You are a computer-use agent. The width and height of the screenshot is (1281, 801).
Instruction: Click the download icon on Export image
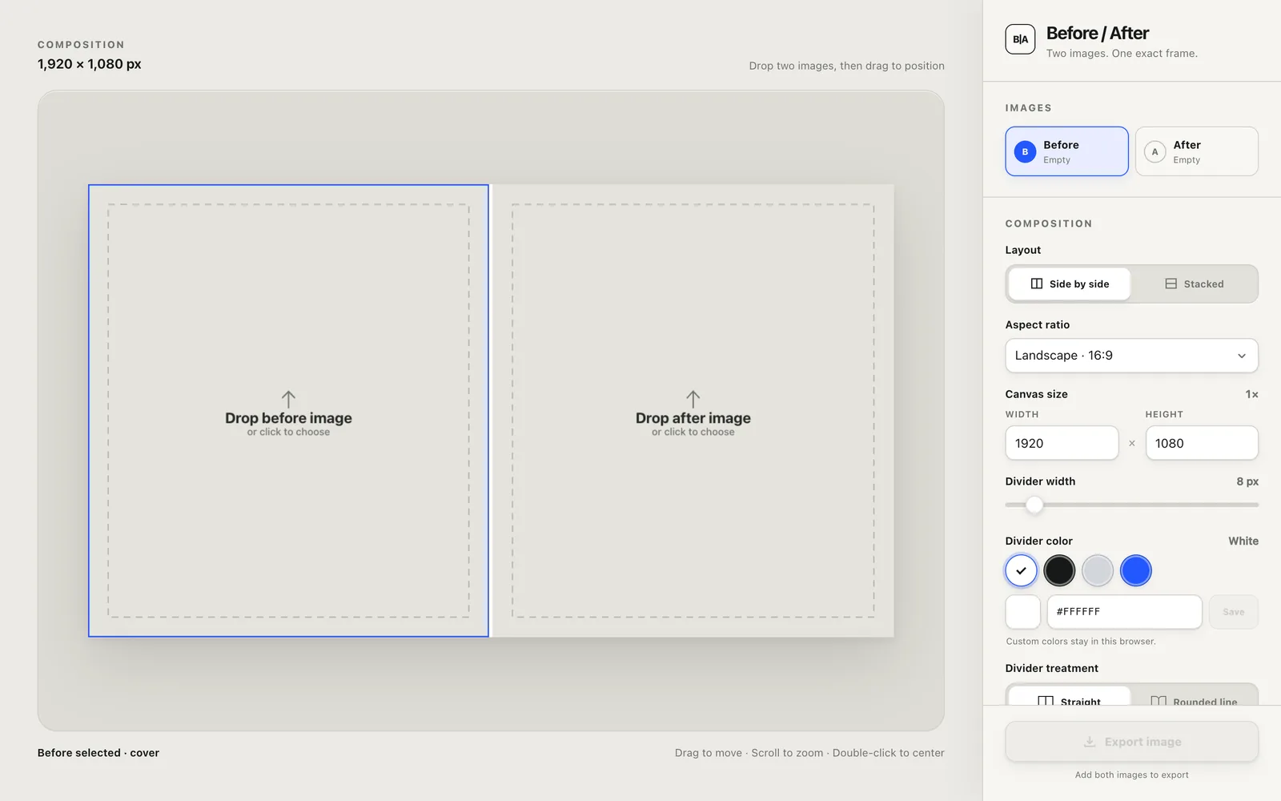pyautogui.click(x=1089, y=742)
